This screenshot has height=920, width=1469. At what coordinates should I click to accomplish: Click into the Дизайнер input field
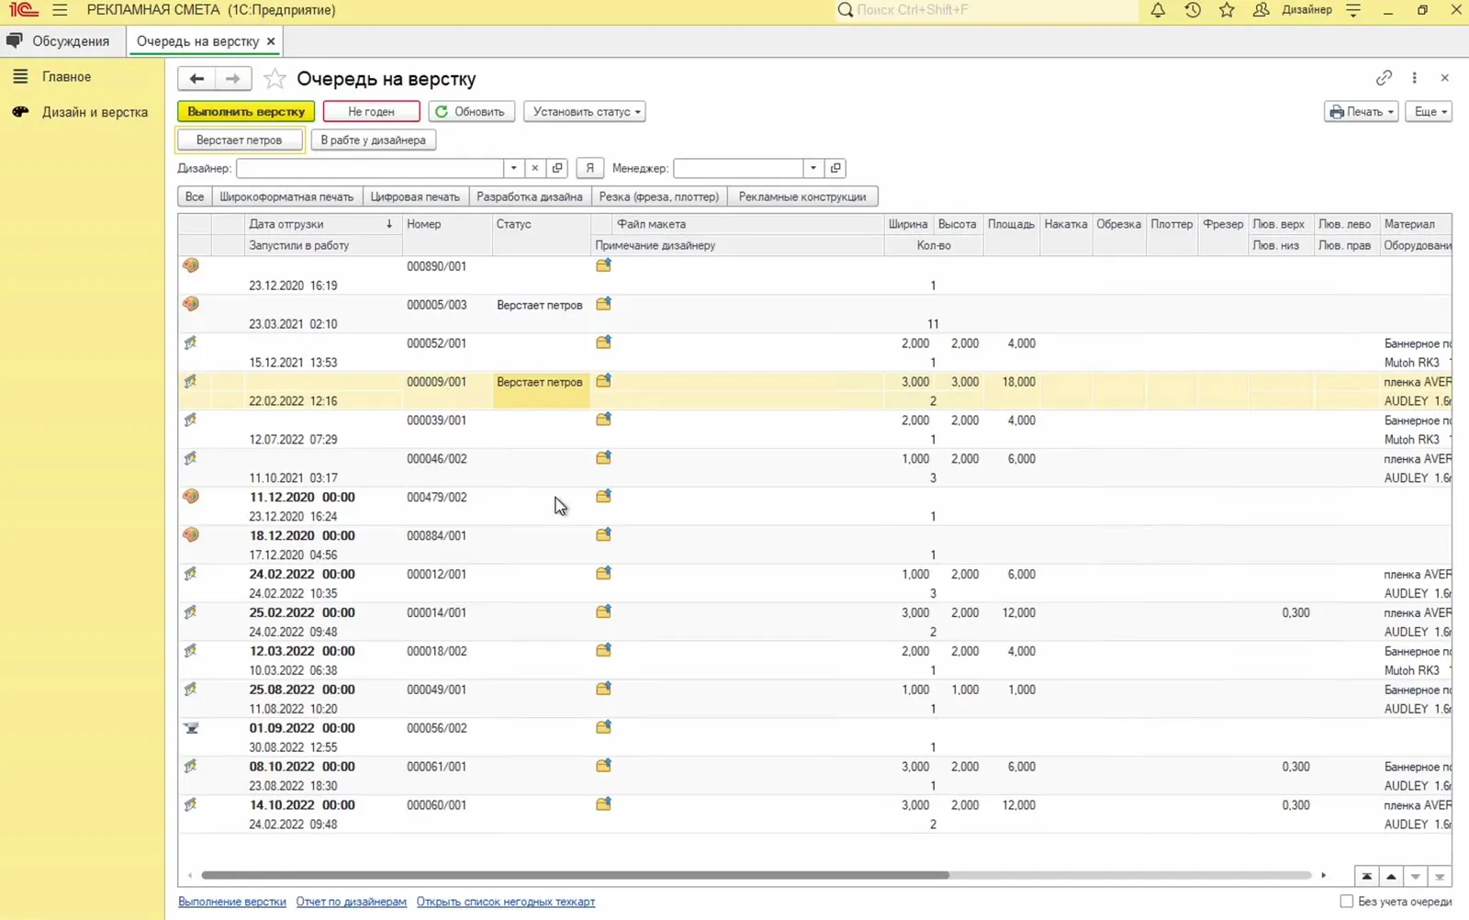point(370,168)
